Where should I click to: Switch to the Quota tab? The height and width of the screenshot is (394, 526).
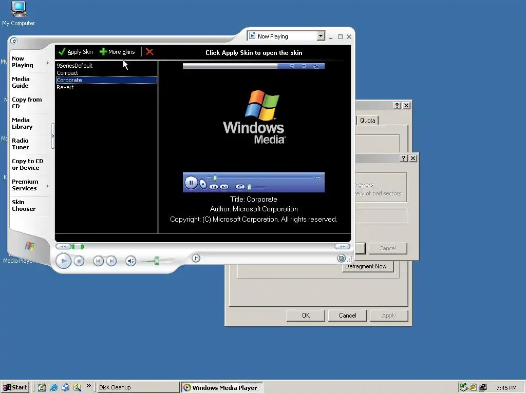(x=368, y=121)
